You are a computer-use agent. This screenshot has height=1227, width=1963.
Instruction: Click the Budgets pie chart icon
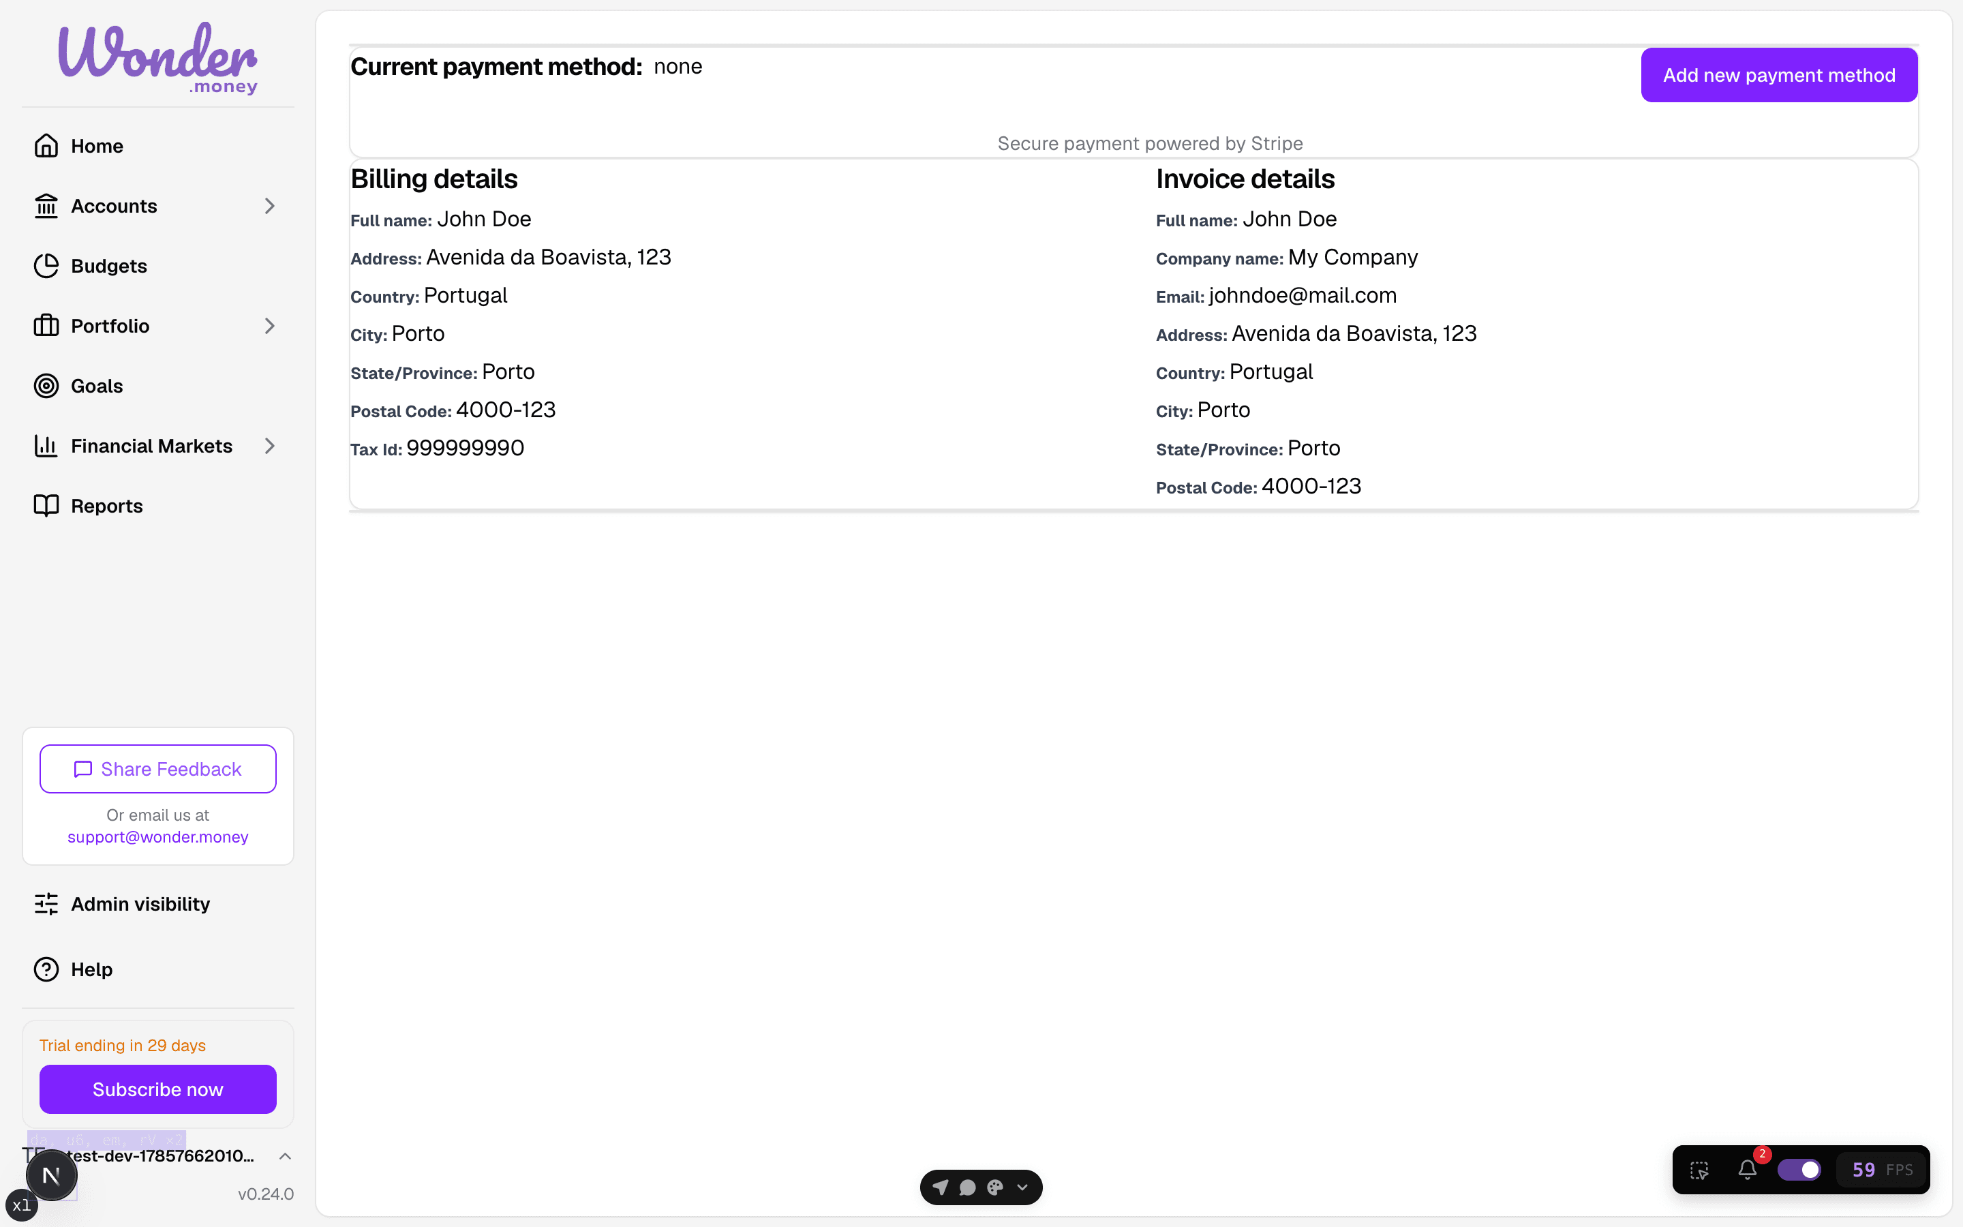(46, 266)
